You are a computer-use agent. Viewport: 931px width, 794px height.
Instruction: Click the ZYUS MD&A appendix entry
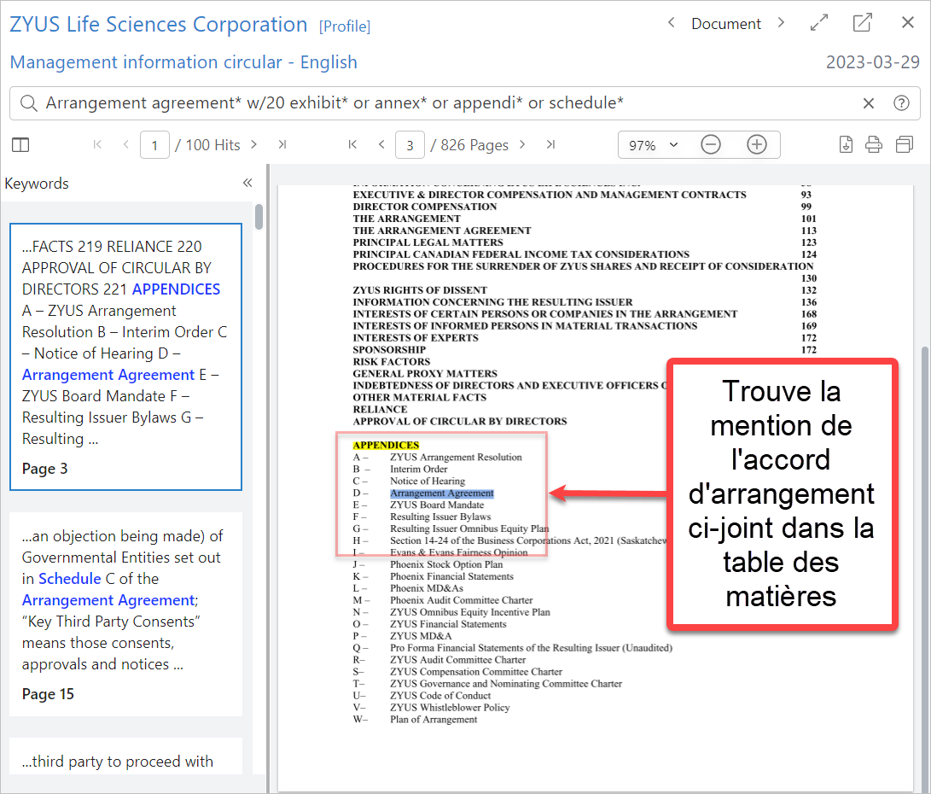click(x=421, y=636)
